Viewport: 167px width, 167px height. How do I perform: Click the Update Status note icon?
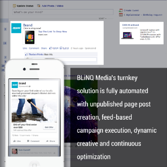pyautogui.click(x=14, y=6)
